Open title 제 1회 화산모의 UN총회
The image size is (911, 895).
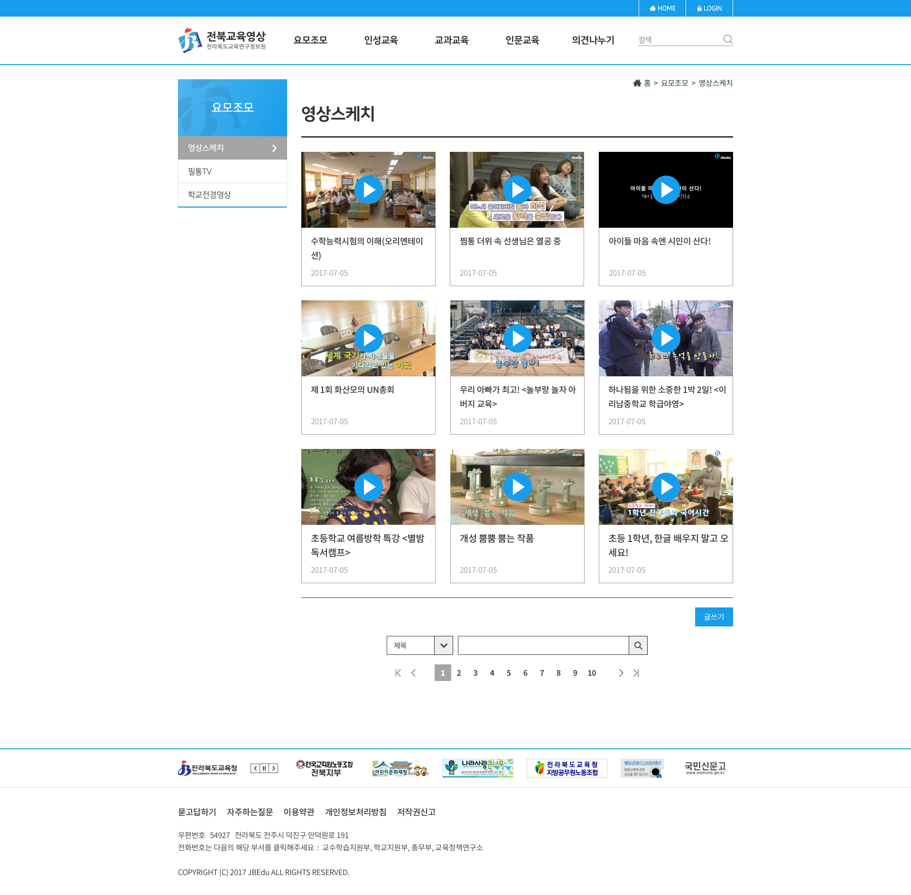click(x=353, y=390)
